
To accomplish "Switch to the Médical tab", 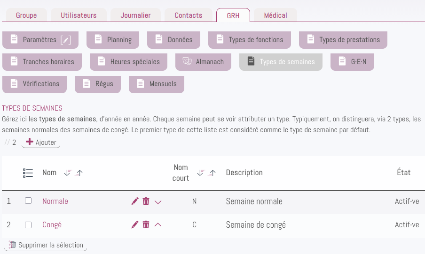I will pyautogui.click(x=275, y=15).
